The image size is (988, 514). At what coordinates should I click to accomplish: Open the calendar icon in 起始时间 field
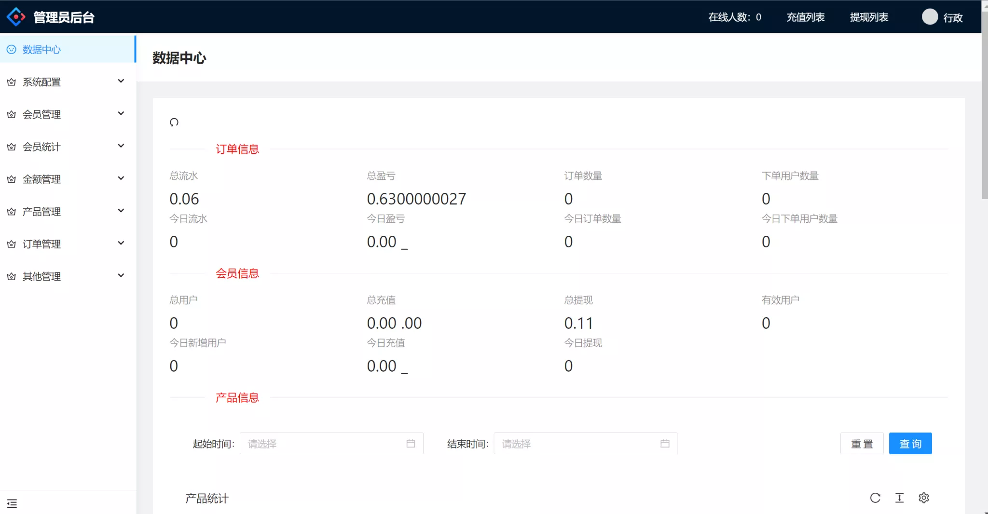click(411, 444)
